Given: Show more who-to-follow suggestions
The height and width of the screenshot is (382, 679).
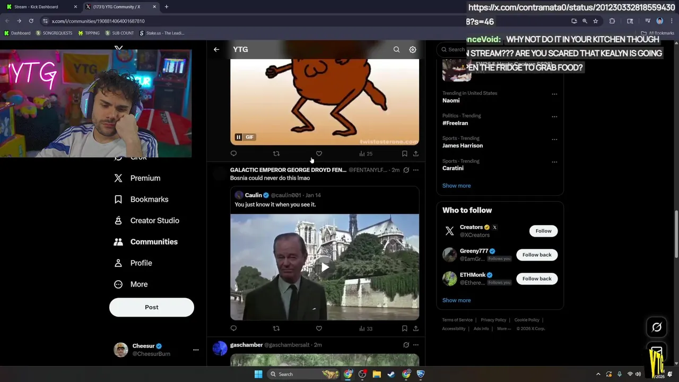Looking at the screenshot, I should (x=457, y=300).
